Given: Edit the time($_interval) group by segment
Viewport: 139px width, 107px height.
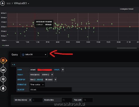Looking at the screenshot, I should (37, 80).
